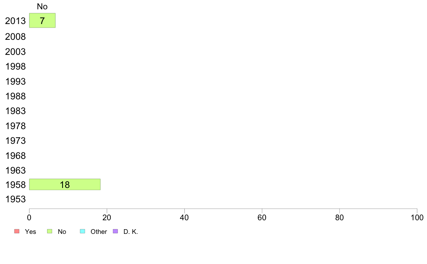The image size is (427, 264).
Task: Click the Other legend text
Action: [98, 232]
